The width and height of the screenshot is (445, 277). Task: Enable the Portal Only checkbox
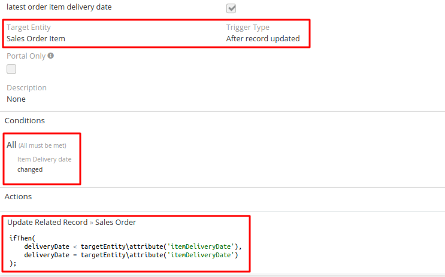point(11,69)
